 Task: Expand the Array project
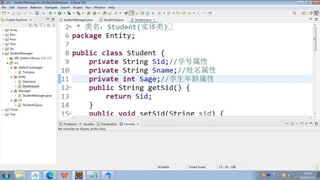point(3,30)
